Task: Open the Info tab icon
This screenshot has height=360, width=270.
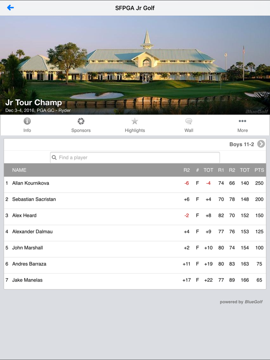Action: click(27, 121)
